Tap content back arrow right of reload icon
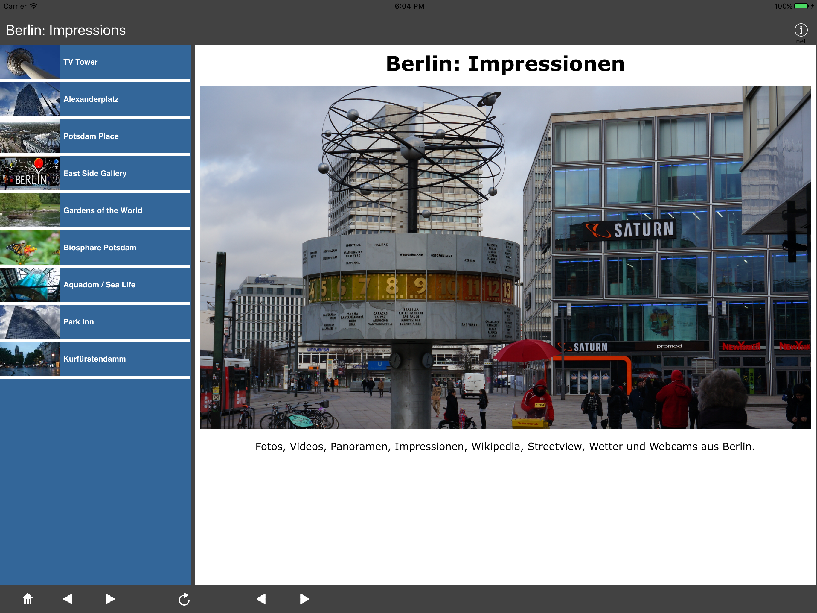Viewport: 817px width, 613px height. point(261,599)
